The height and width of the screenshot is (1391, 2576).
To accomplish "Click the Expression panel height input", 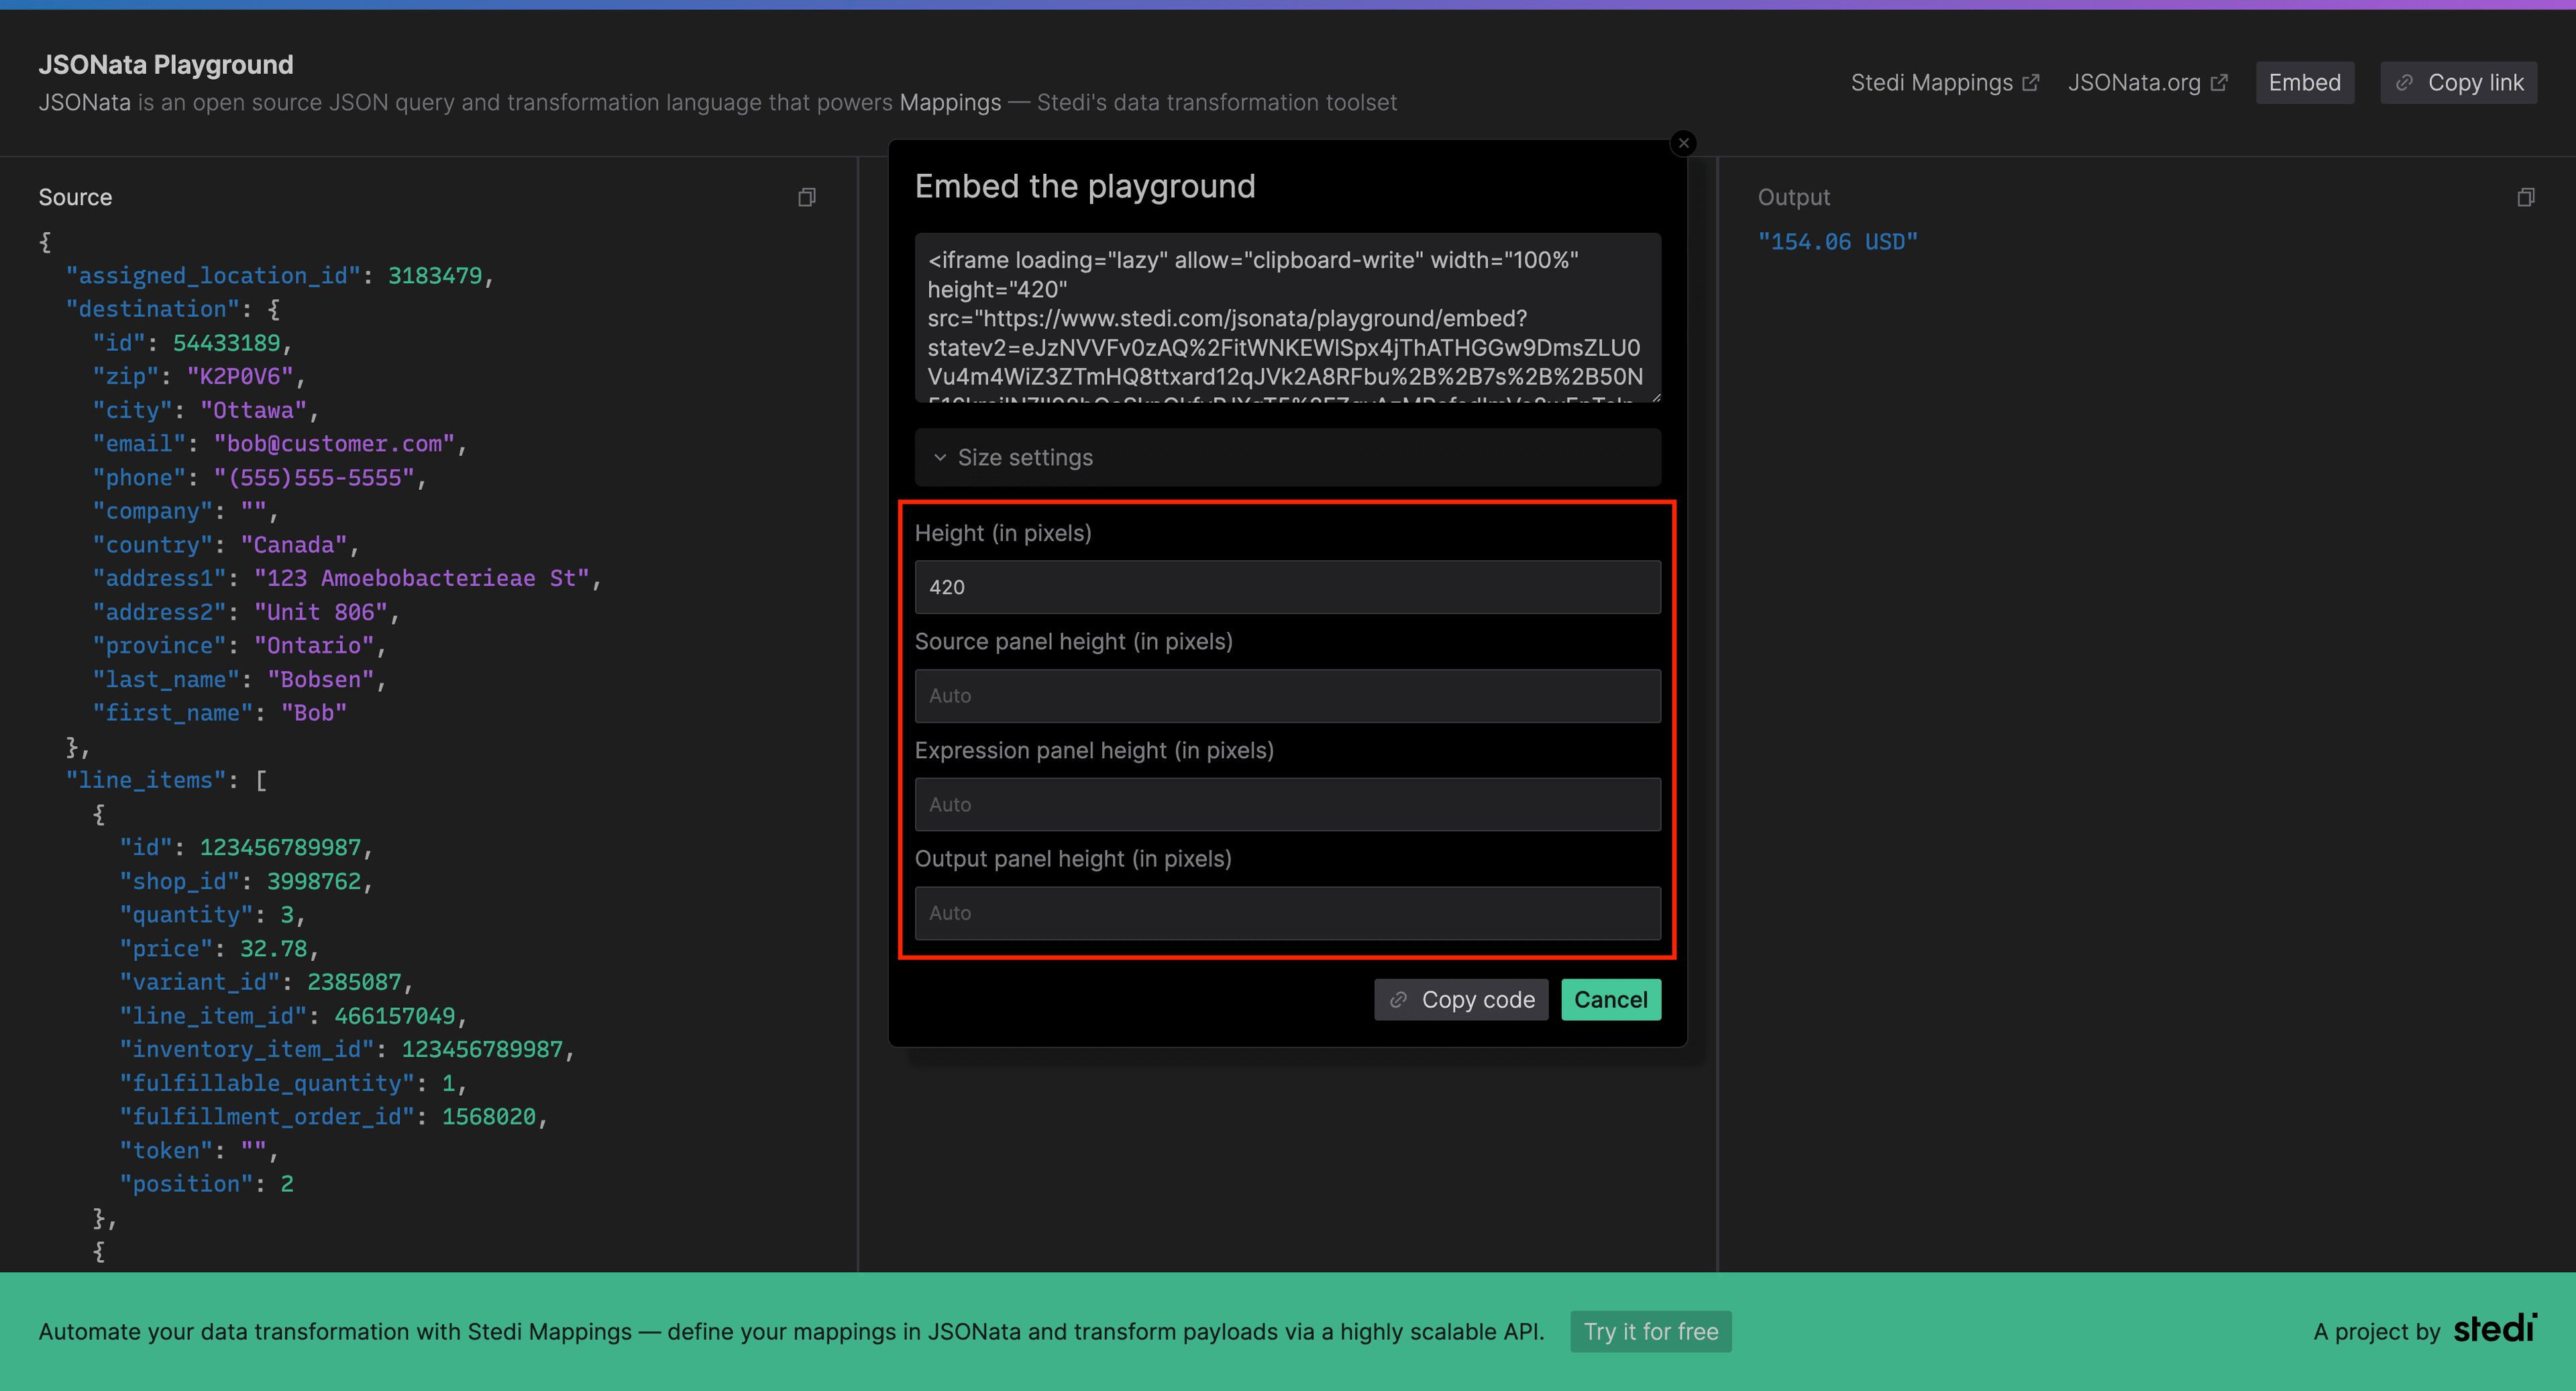I will (x=1286, y=804).
